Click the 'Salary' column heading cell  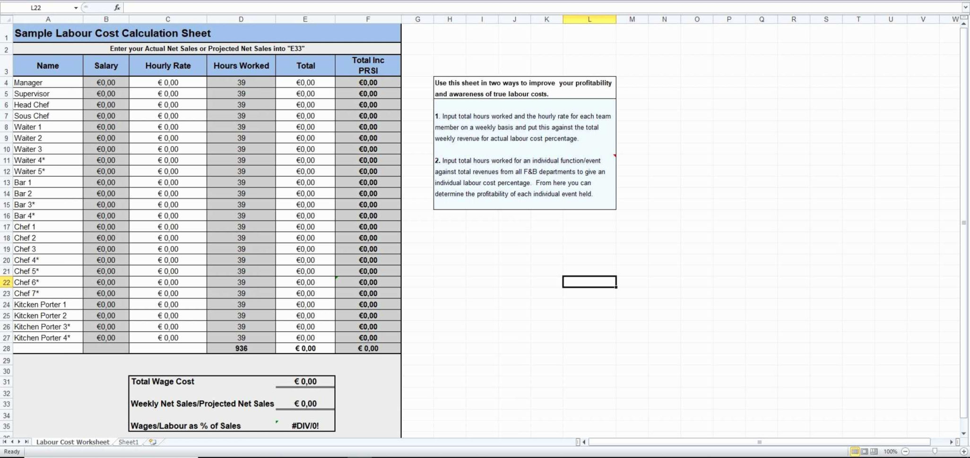tap(106, 66)
